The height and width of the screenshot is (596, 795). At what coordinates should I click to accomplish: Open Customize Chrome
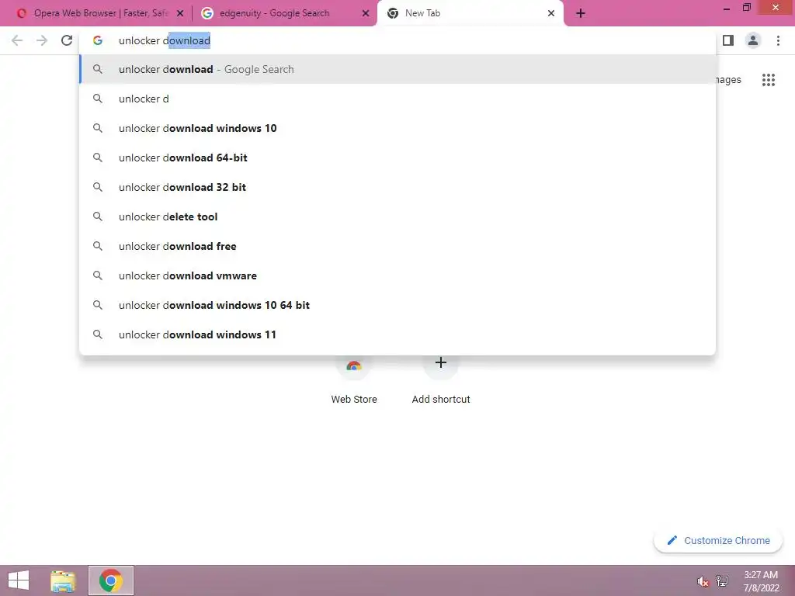click(x=718, y=540)
